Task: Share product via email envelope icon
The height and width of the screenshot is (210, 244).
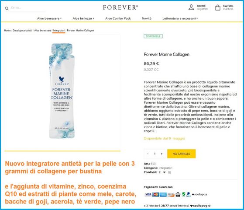Action: pos(170,172)
